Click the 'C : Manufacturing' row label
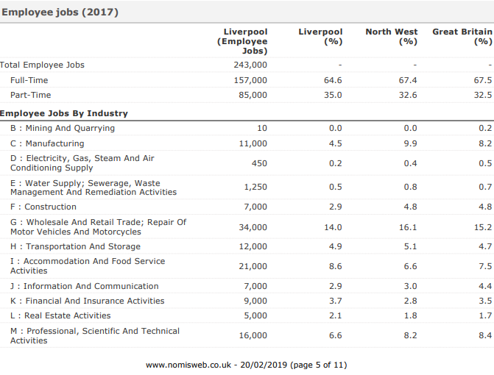The image size is (494, 375). click(47, 143)
